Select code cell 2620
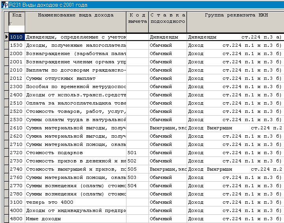The width and height of the screenshot is (284, 223). click(x=17, y=136)
